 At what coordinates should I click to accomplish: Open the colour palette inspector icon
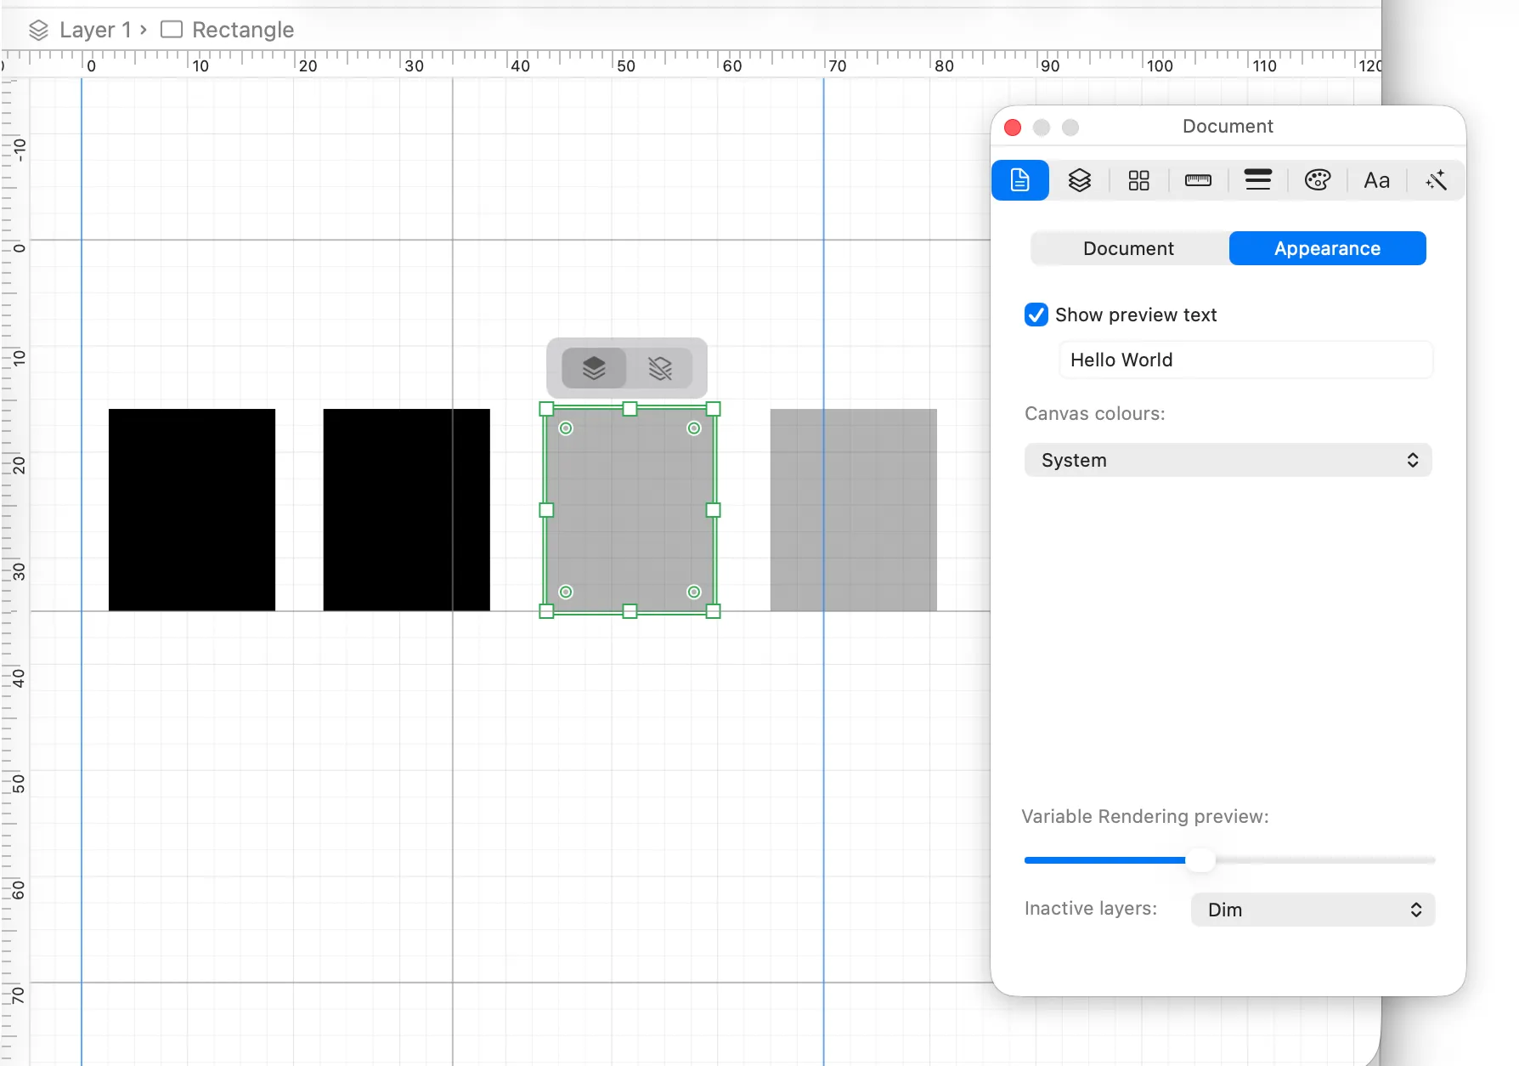1318,180
